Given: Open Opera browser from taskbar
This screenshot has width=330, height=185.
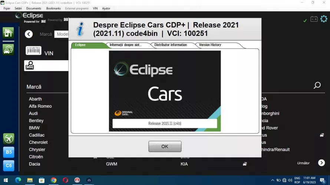Looking at the screenshot, I should click(x=66, y=180).
